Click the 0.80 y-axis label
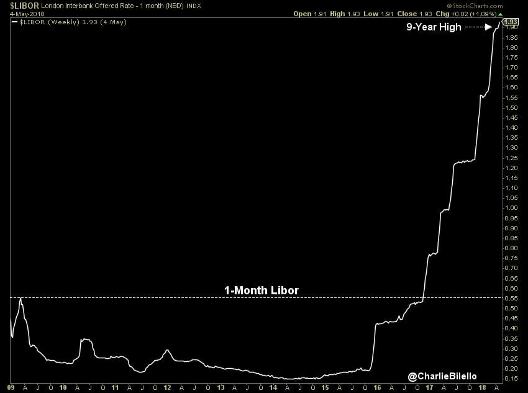This screenshot has width=528, height=393. (511, 248)
